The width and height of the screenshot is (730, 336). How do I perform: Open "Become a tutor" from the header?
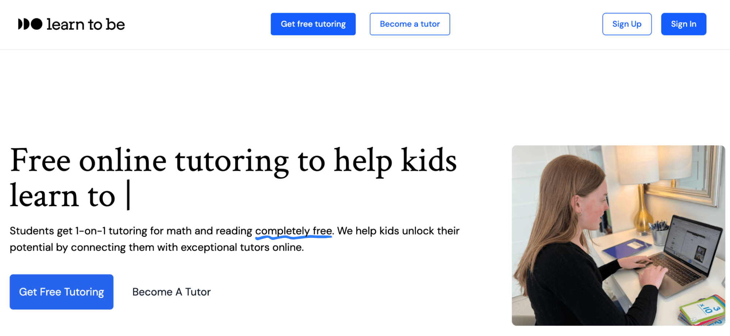[x=410, y=24]
